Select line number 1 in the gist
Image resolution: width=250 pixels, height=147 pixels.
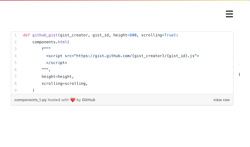pyautogui.click(x=16, y=35)
